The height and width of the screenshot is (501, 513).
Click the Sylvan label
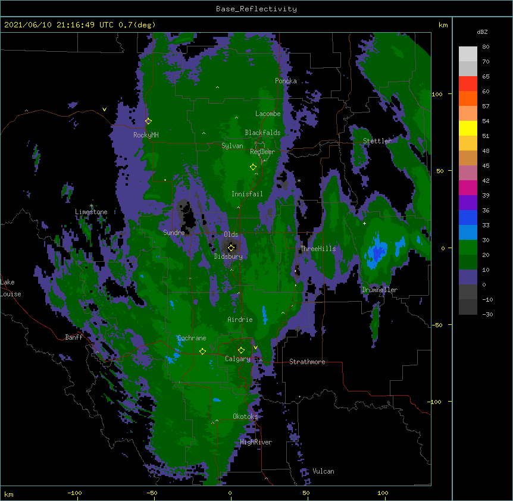232,146
